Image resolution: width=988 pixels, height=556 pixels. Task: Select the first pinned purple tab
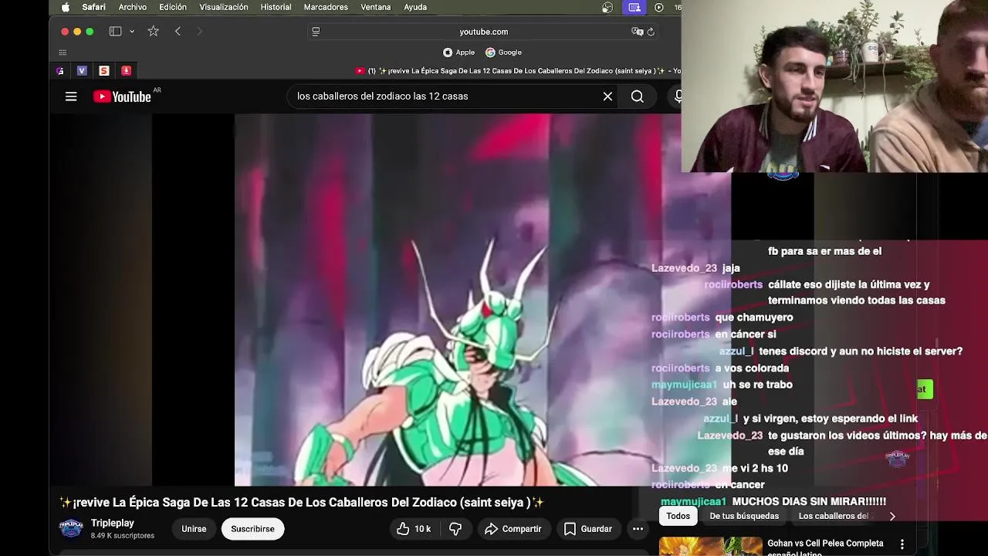pyautogui.click(x=60, y=70)
